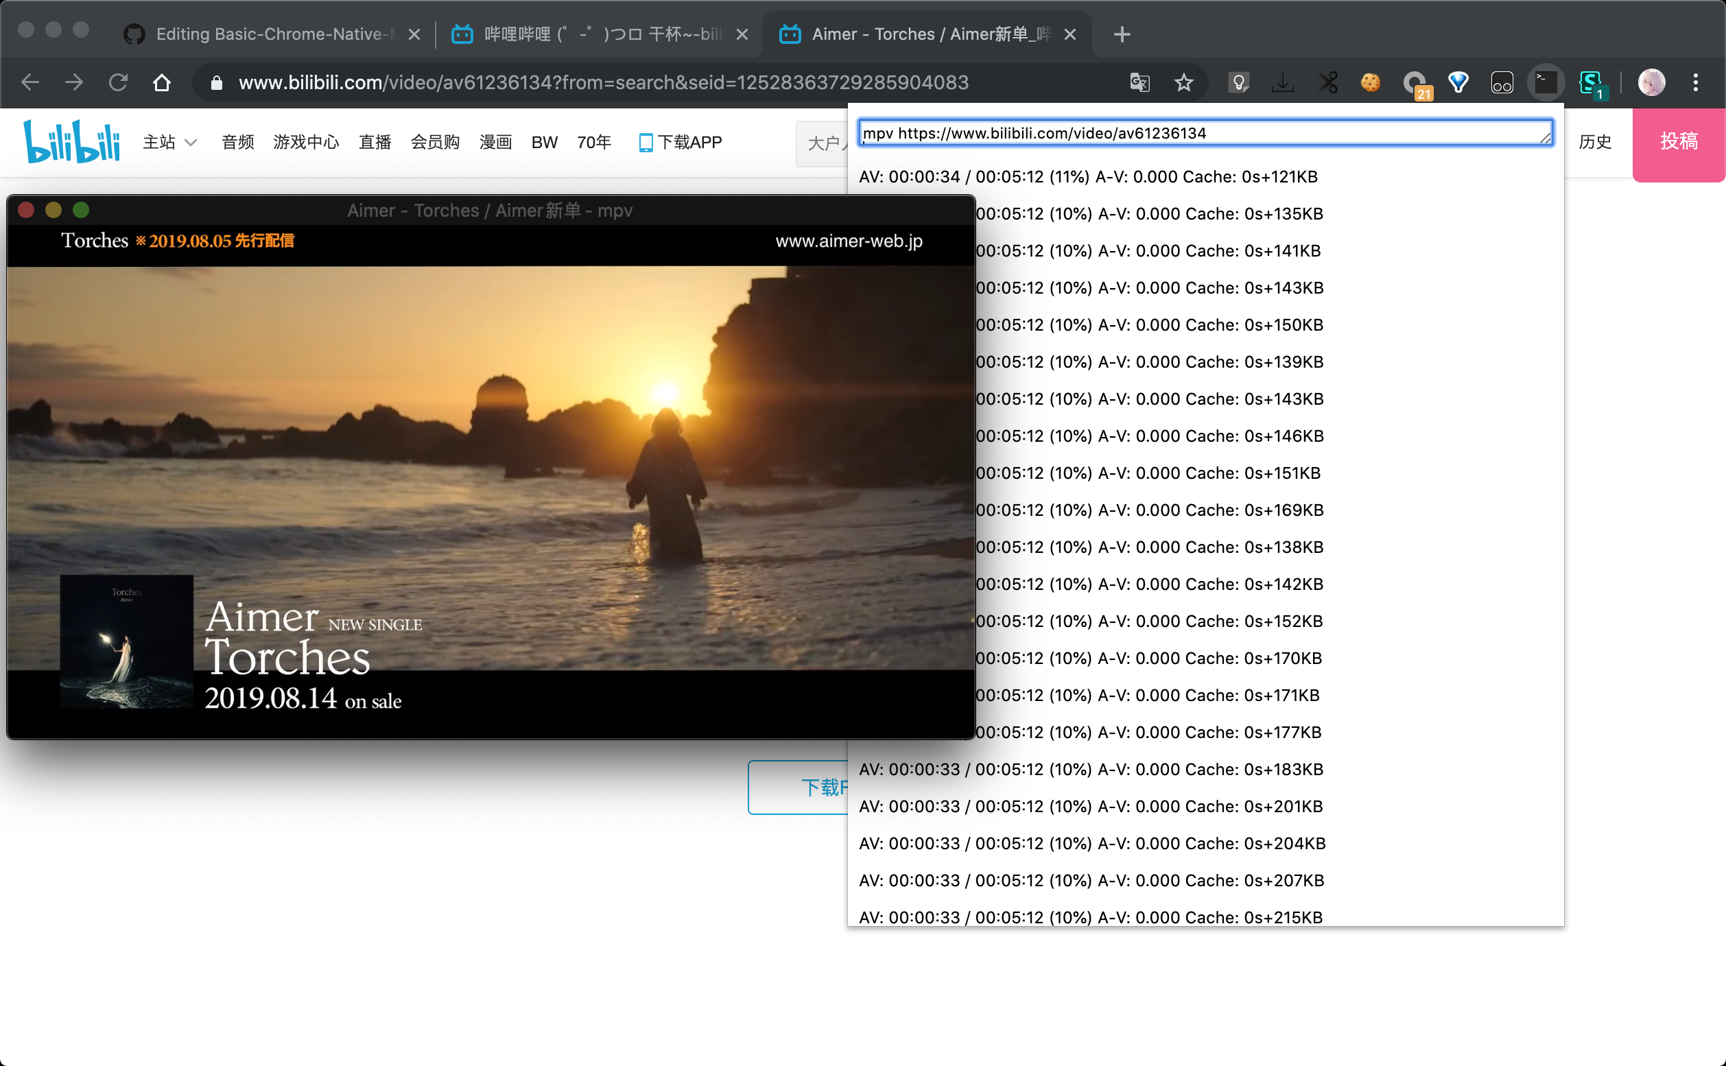Click the blue diamond extension icon
This screenshot has height=1066, width=1726.
1458,82
